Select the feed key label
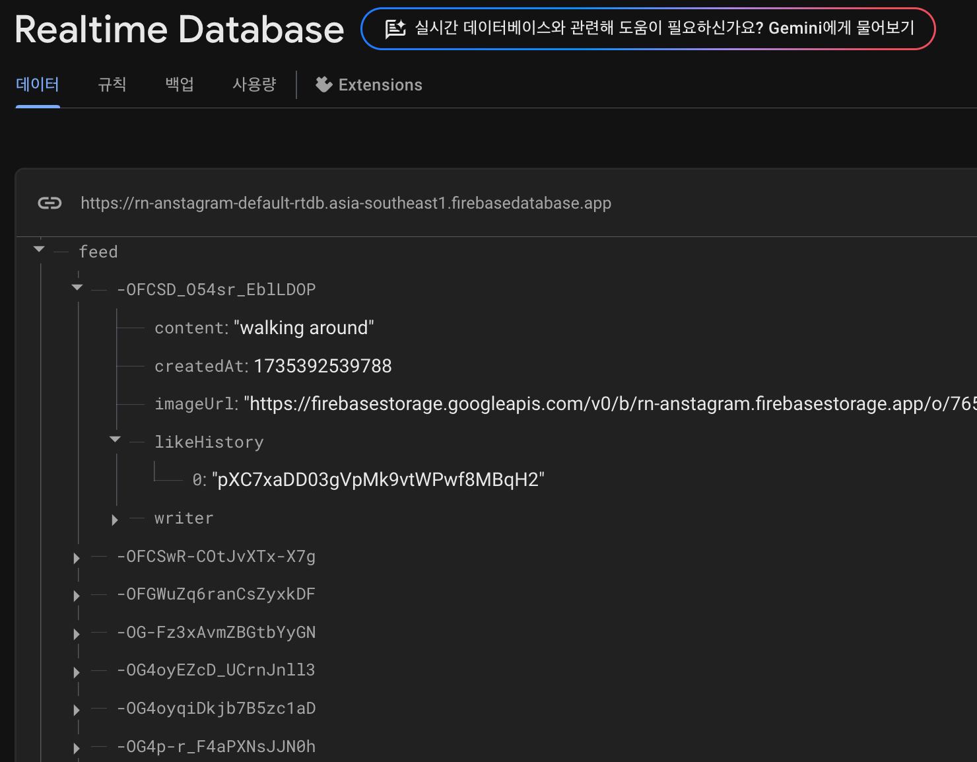977x762 pixels. pyautogui.click(x=98, y=252)
